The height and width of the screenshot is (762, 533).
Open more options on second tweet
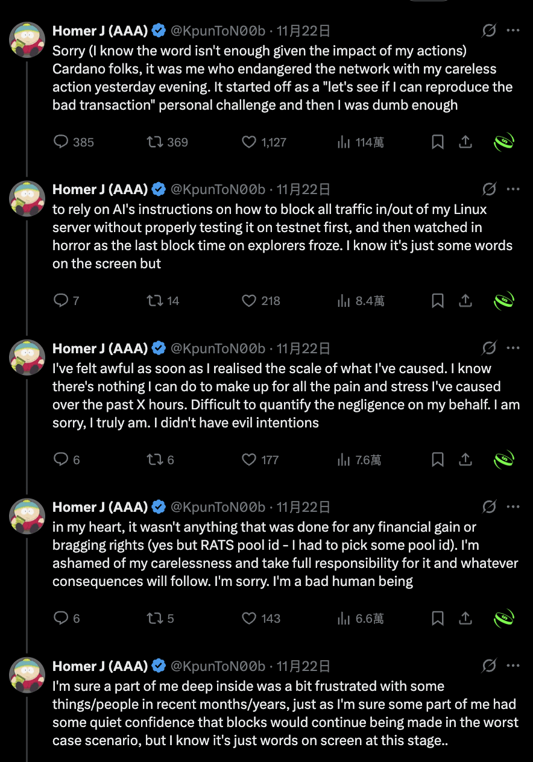pos(513,189)
